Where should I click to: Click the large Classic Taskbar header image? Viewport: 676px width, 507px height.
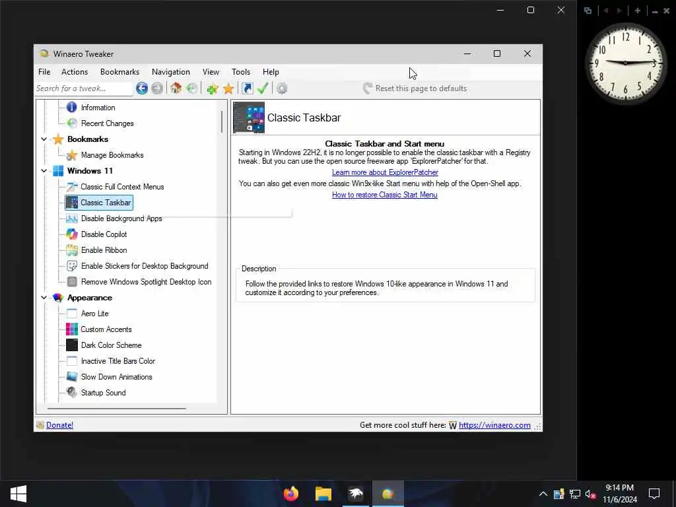[x=249, y=118]
